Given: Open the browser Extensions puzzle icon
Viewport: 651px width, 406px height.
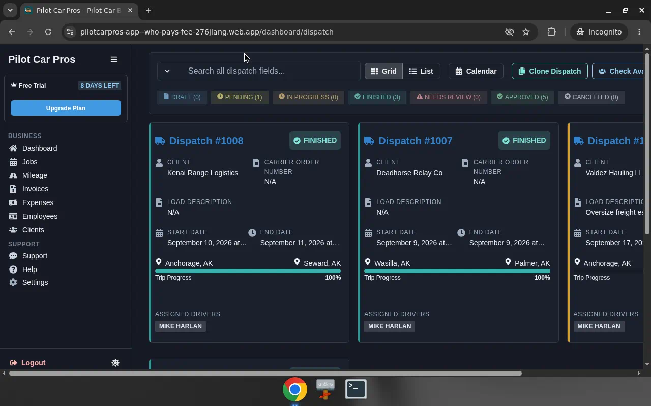Looking at the screenshot, I should (x=551, y=32).
